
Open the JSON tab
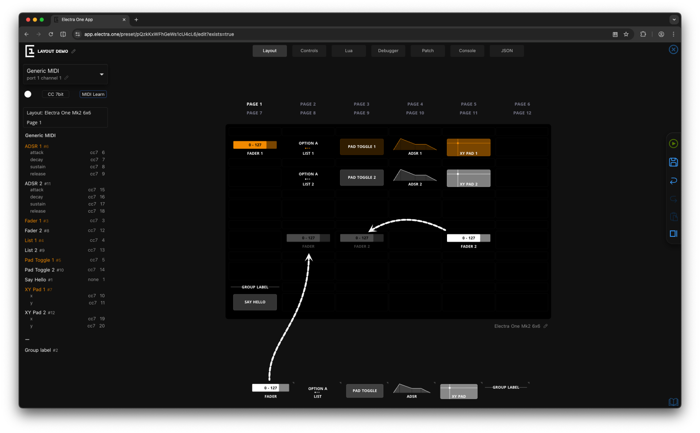click(506, 51)
